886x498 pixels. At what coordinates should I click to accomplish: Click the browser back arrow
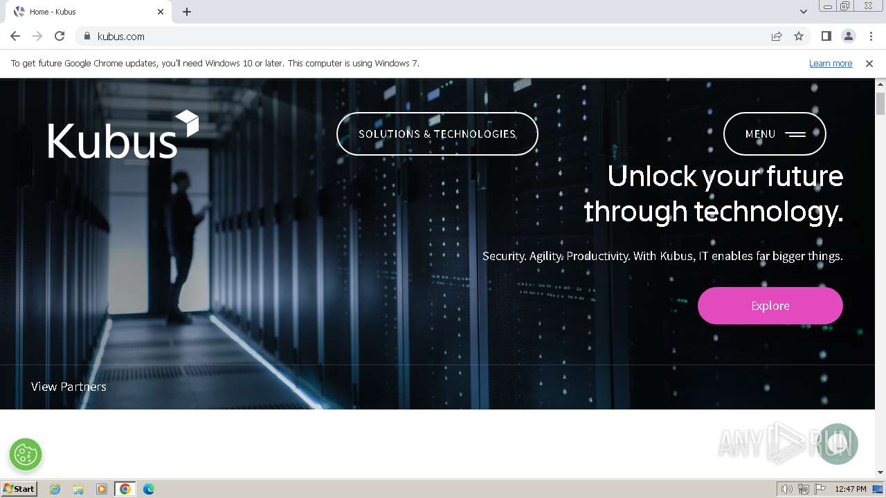tap(15, 36)
